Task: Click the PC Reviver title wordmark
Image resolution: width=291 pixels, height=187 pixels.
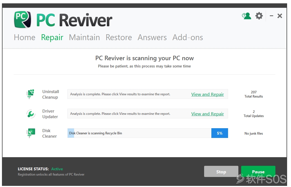Action: tap(74, 20)
